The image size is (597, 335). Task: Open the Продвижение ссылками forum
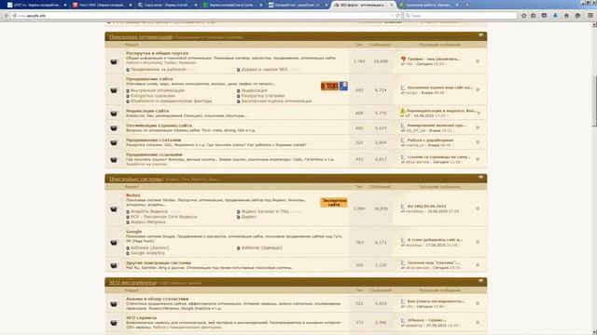click(154, 154)
